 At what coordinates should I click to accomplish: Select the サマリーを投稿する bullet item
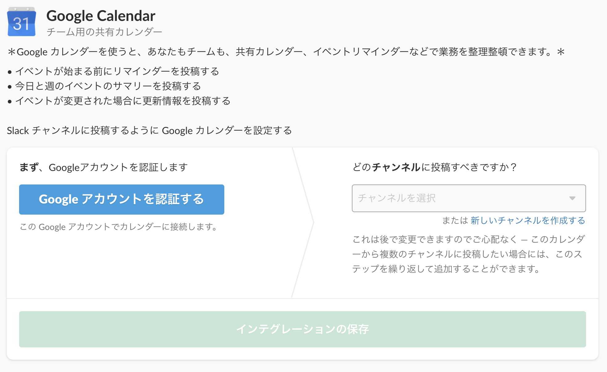(104, 86)
